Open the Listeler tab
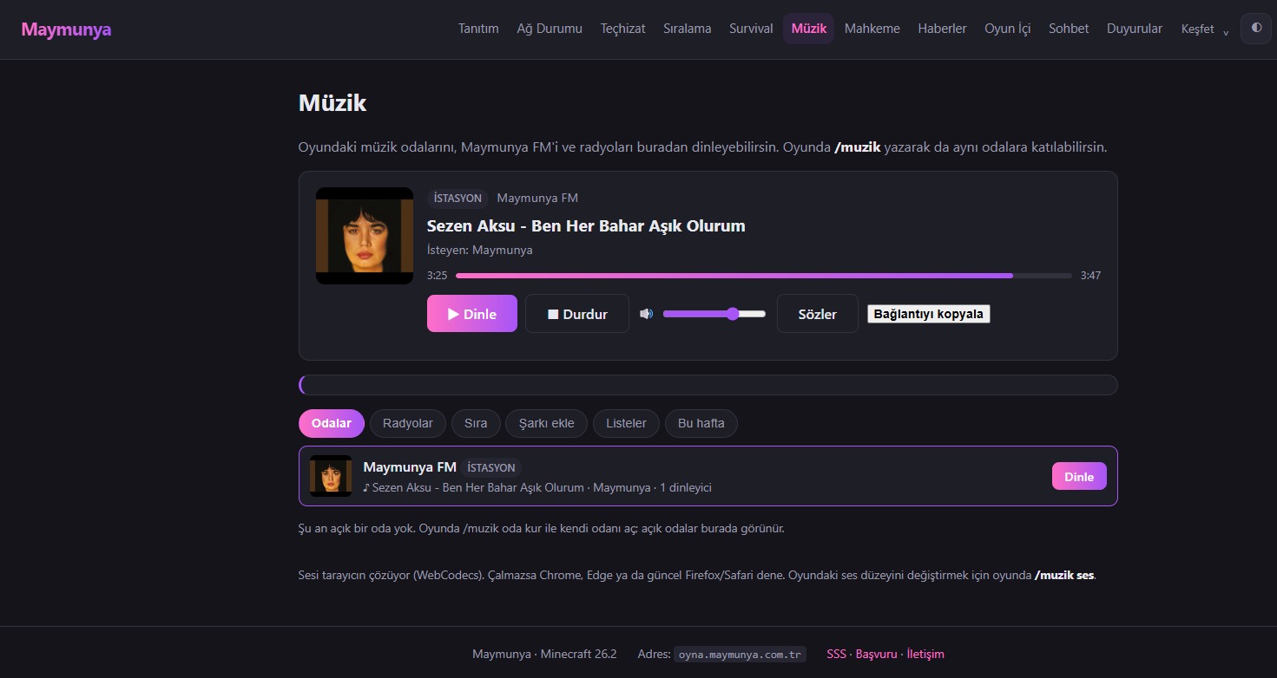Viewport: 1277px width, 678px height. tap(626, 423)
